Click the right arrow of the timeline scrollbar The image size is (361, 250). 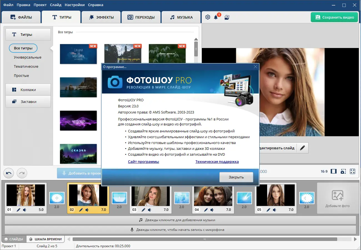pos(355,239)
